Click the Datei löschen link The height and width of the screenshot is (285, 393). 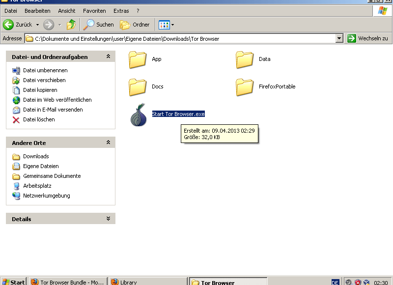click(x=39, y=119)
